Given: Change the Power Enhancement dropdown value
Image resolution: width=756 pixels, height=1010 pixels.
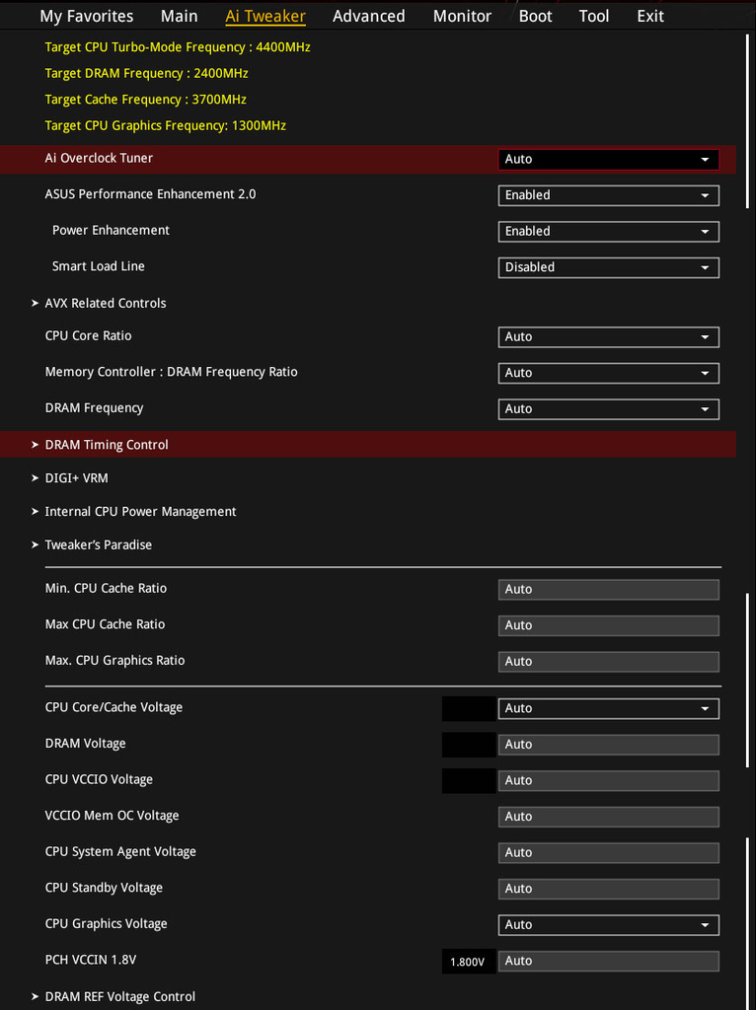Looking at the screenshot, I should coord(608,231).
